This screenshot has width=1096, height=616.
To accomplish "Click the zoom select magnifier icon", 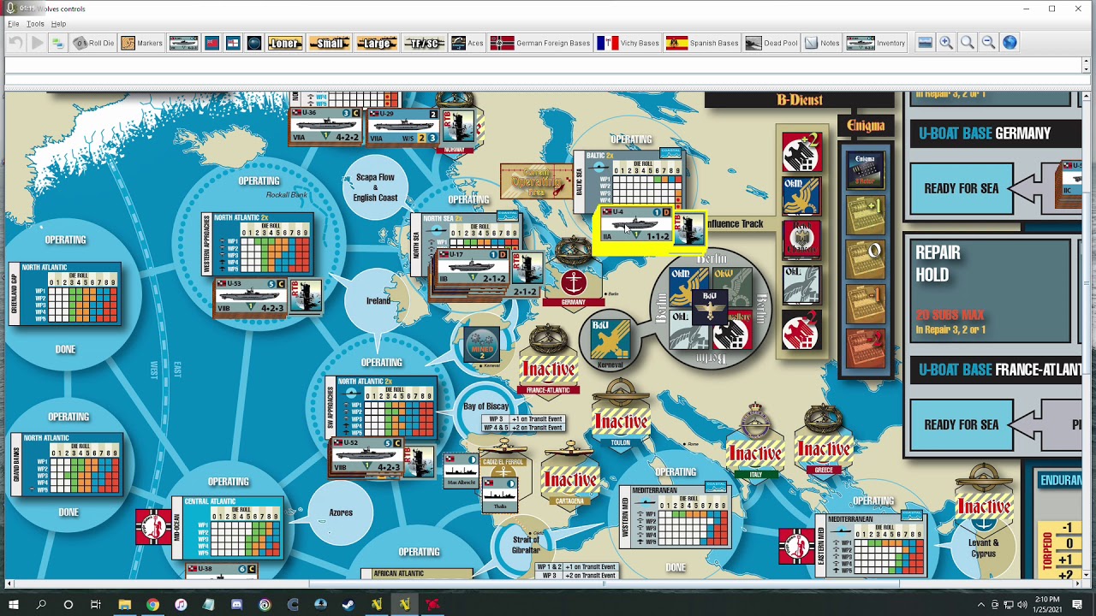I will (x=968, y=43).
